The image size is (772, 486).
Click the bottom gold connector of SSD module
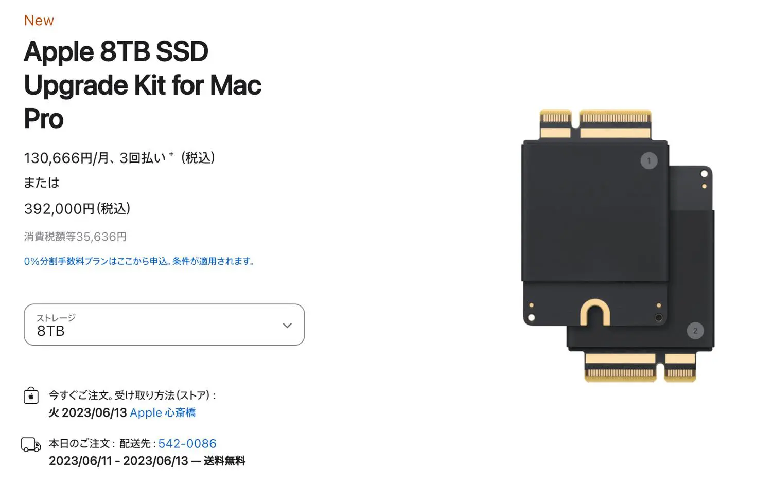coord(640,367)
